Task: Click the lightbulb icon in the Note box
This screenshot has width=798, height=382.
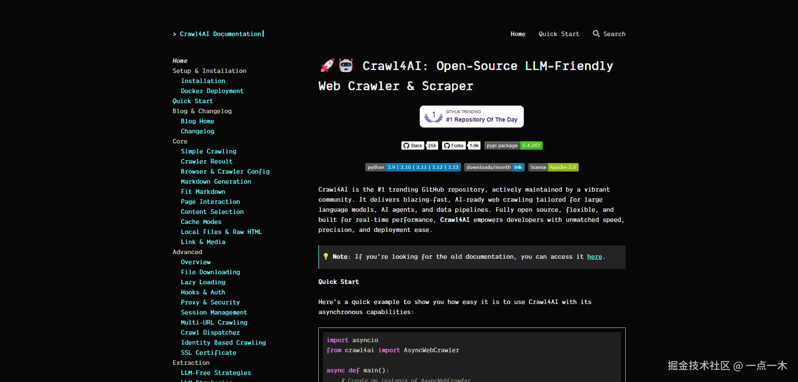Action: 326,256
